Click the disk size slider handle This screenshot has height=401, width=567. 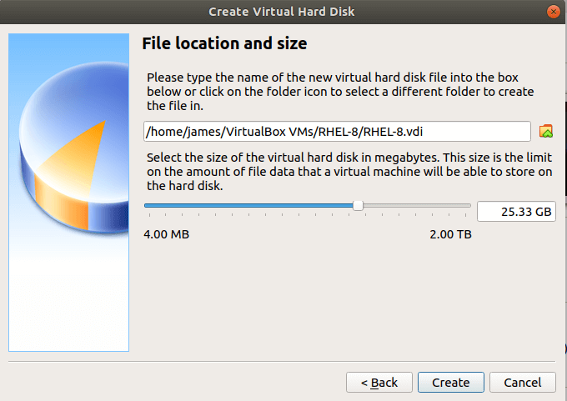pyautogui.click(x=358, y=205)
